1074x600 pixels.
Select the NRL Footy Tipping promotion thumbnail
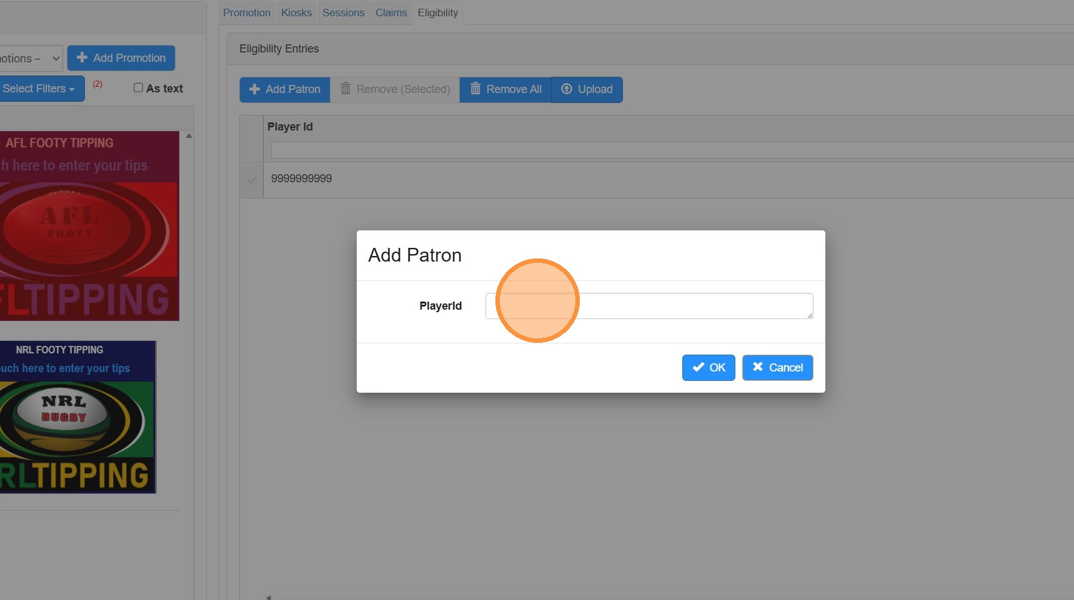coord(77,417)
